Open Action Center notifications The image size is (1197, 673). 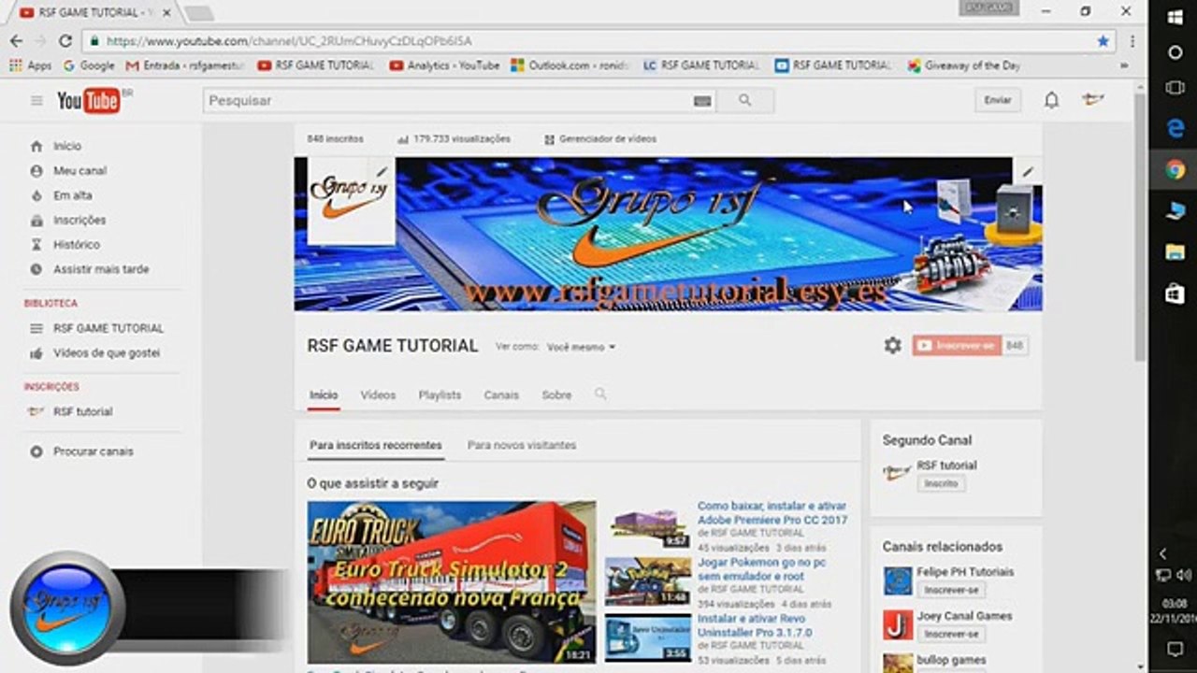point(1175,649)
